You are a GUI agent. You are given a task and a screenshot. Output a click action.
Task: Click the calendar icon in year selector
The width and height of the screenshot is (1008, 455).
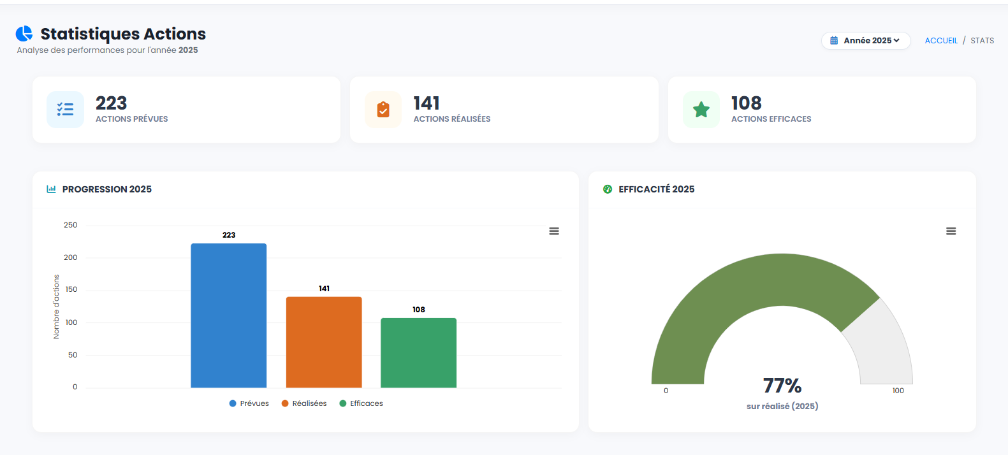pyautogui.click(x=834, y=41)
